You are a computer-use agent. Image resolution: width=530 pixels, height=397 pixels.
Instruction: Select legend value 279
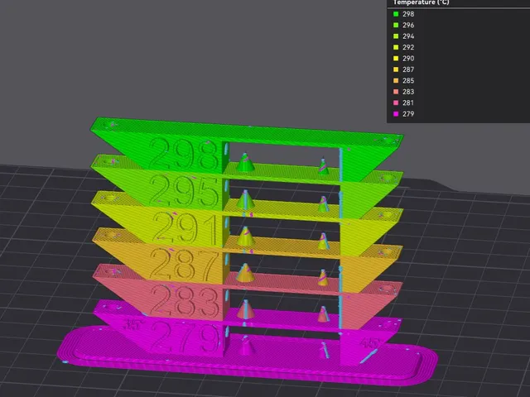[408, 114]
